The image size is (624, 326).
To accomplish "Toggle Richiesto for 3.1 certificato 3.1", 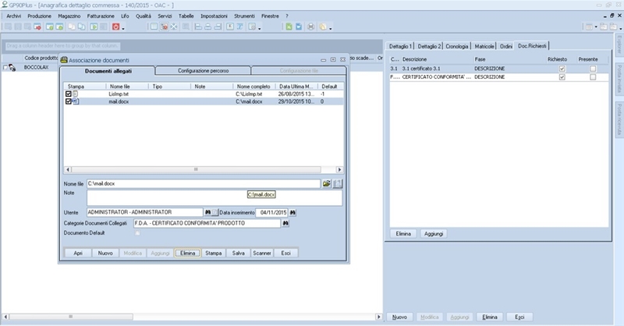I will (x=562, y=69).
